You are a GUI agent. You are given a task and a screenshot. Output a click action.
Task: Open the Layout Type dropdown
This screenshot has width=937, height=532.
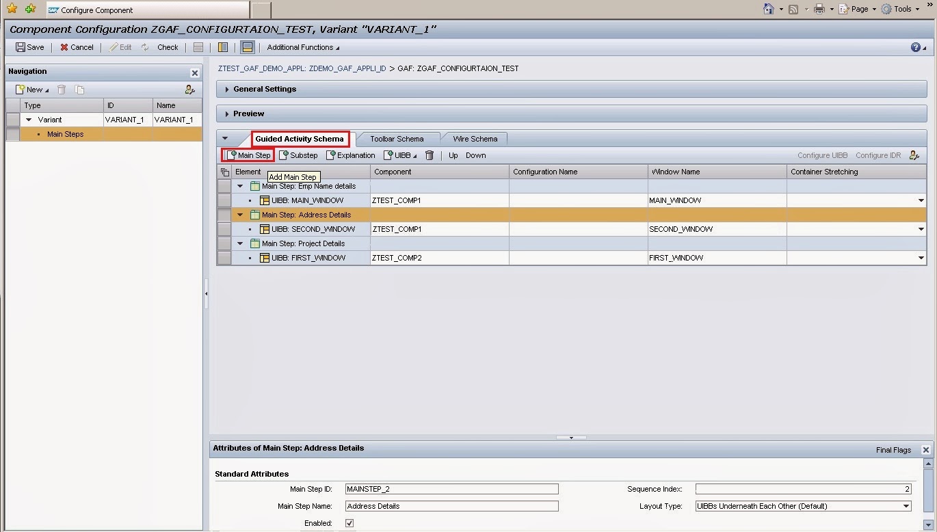point(906,506)
